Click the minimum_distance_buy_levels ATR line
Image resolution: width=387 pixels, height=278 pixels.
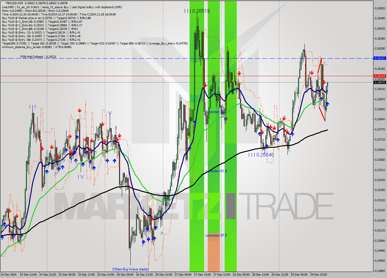(37, 47)
